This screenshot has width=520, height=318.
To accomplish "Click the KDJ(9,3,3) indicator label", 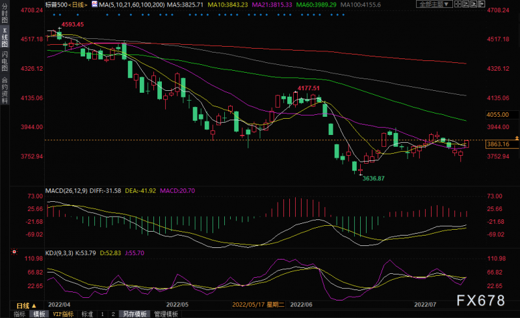I will pos(59,252).
